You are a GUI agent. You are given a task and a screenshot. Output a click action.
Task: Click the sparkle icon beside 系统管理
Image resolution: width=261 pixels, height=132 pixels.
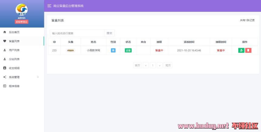[5, 77]
